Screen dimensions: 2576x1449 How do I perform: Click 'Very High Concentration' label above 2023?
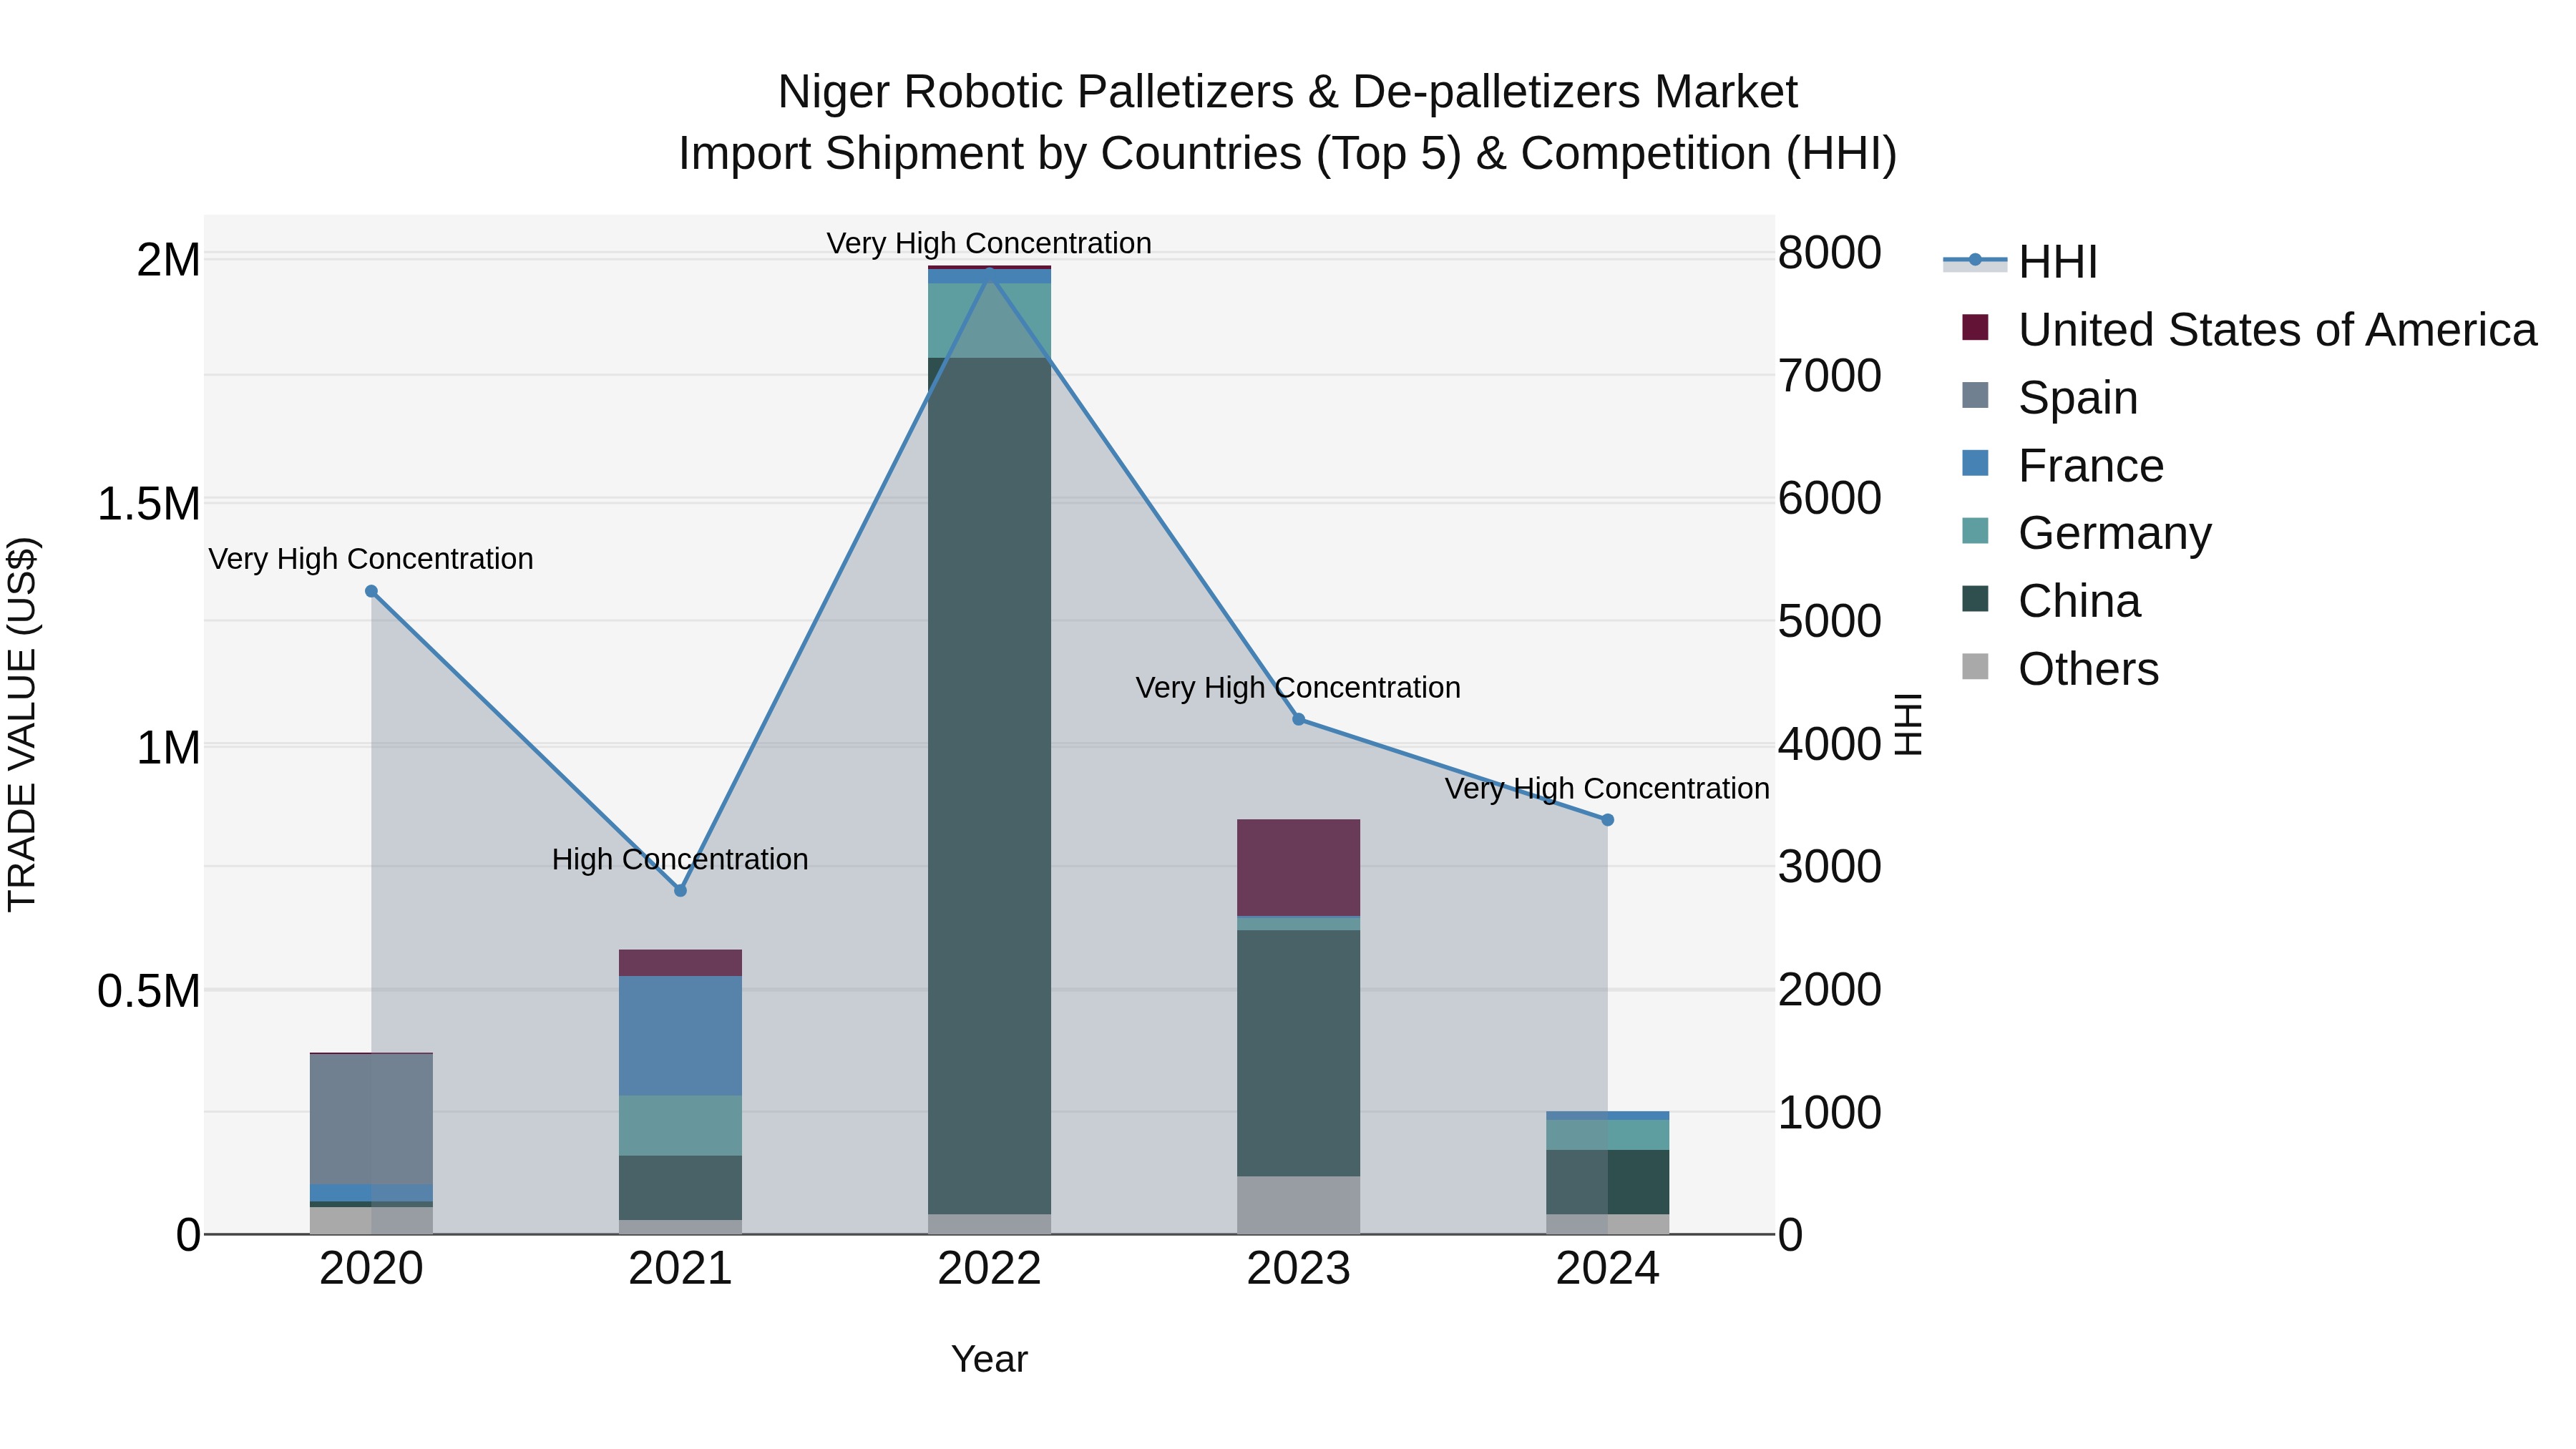(1298, 687)
